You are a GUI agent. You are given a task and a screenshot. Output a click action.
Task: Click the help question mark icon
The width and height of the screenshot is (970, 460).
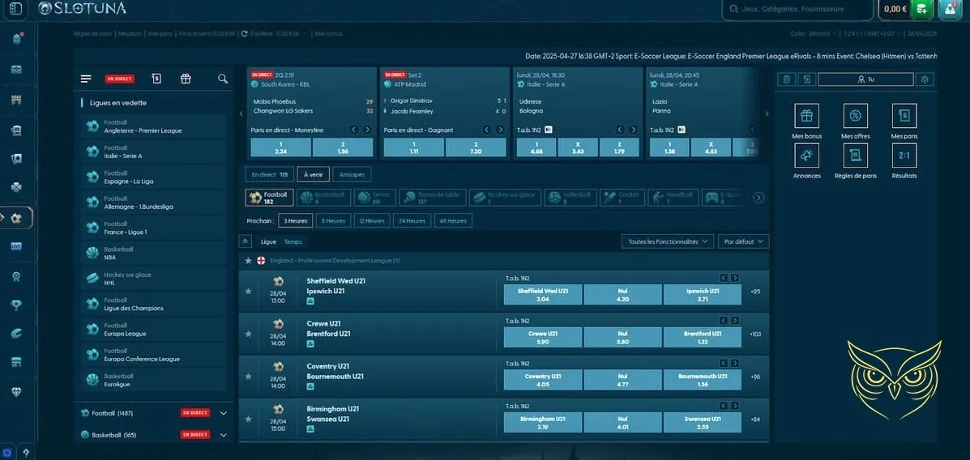pos(25,454)
